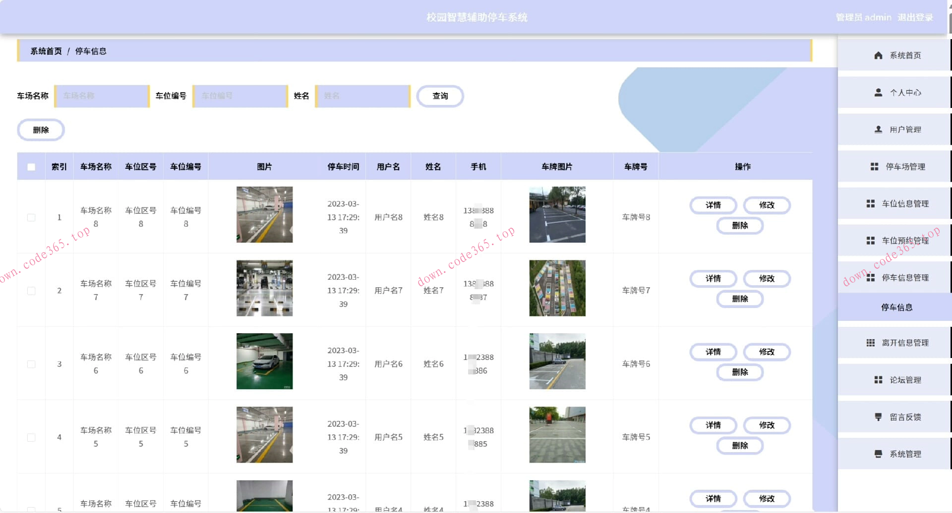Check the checkbox beside 用户名6 row

31,363
